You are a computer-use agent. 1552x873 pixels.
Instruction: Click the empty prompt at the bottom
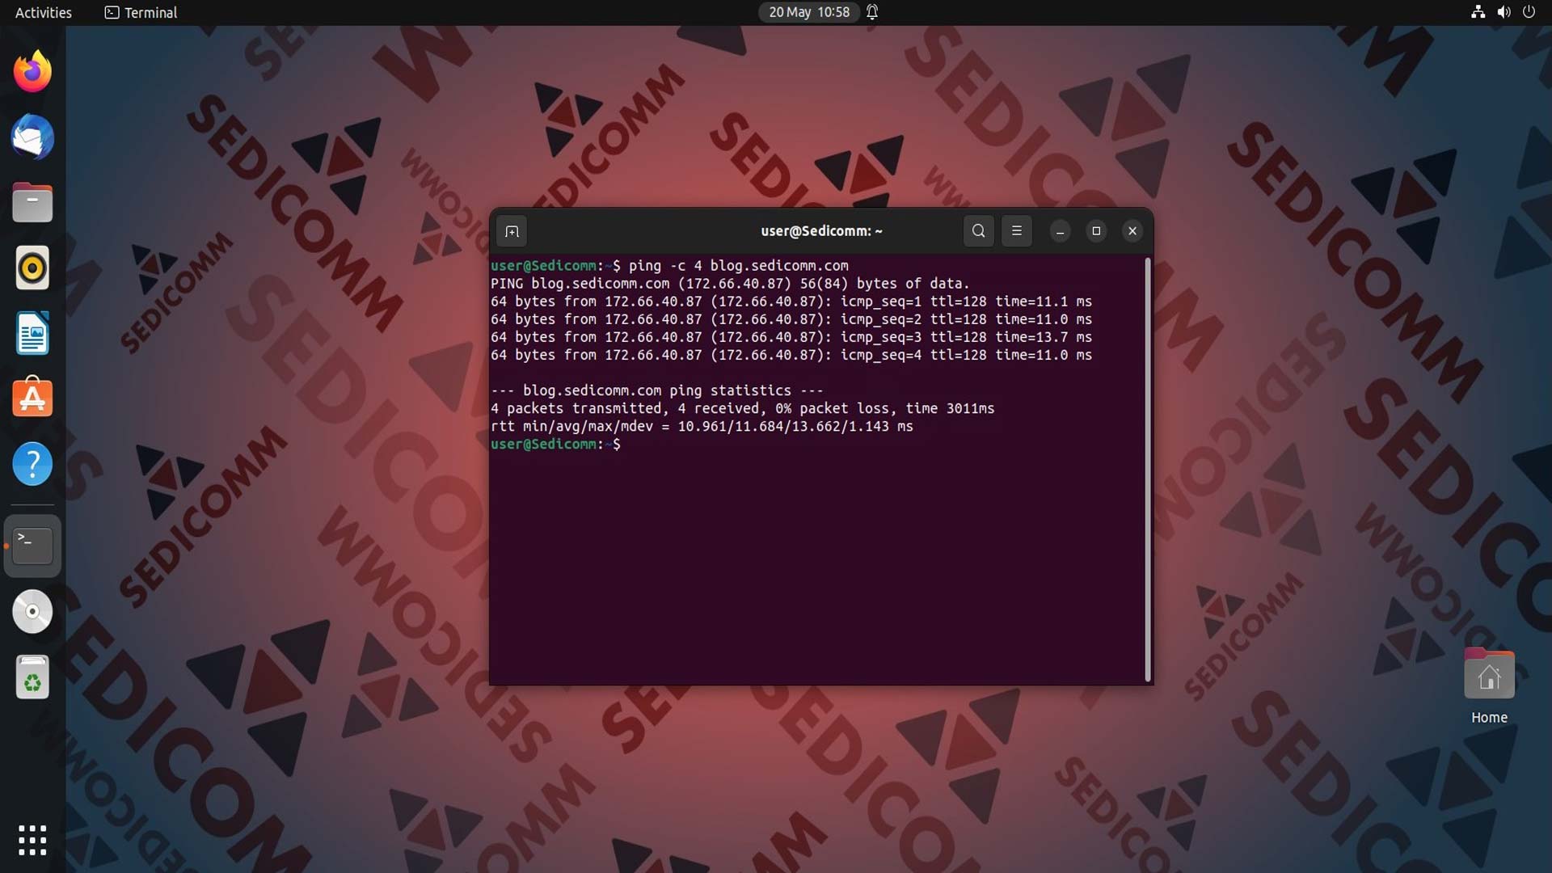pyautogui.click(x=556, y=445)
